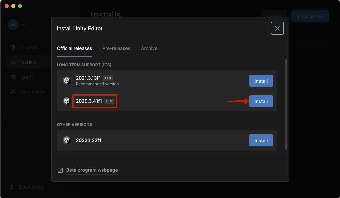Screen dimensions: 340x198
Task: Switch to the Official releases tab
Action: coord(74,48)
